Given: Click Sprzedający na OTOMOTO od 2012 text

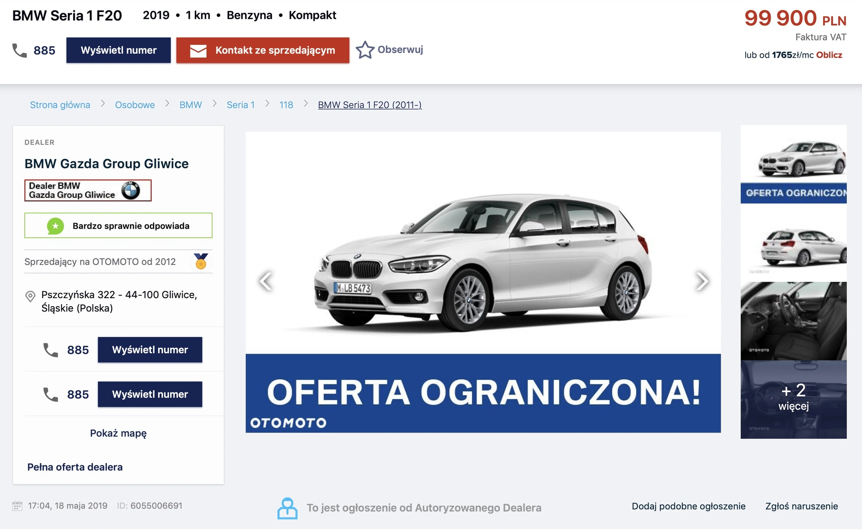Looking at the screenshot, I should tap(100, 261).
